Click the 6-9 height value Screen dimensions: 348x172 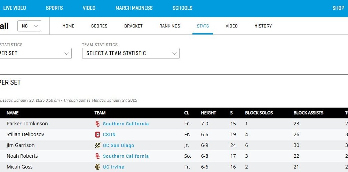205,146
